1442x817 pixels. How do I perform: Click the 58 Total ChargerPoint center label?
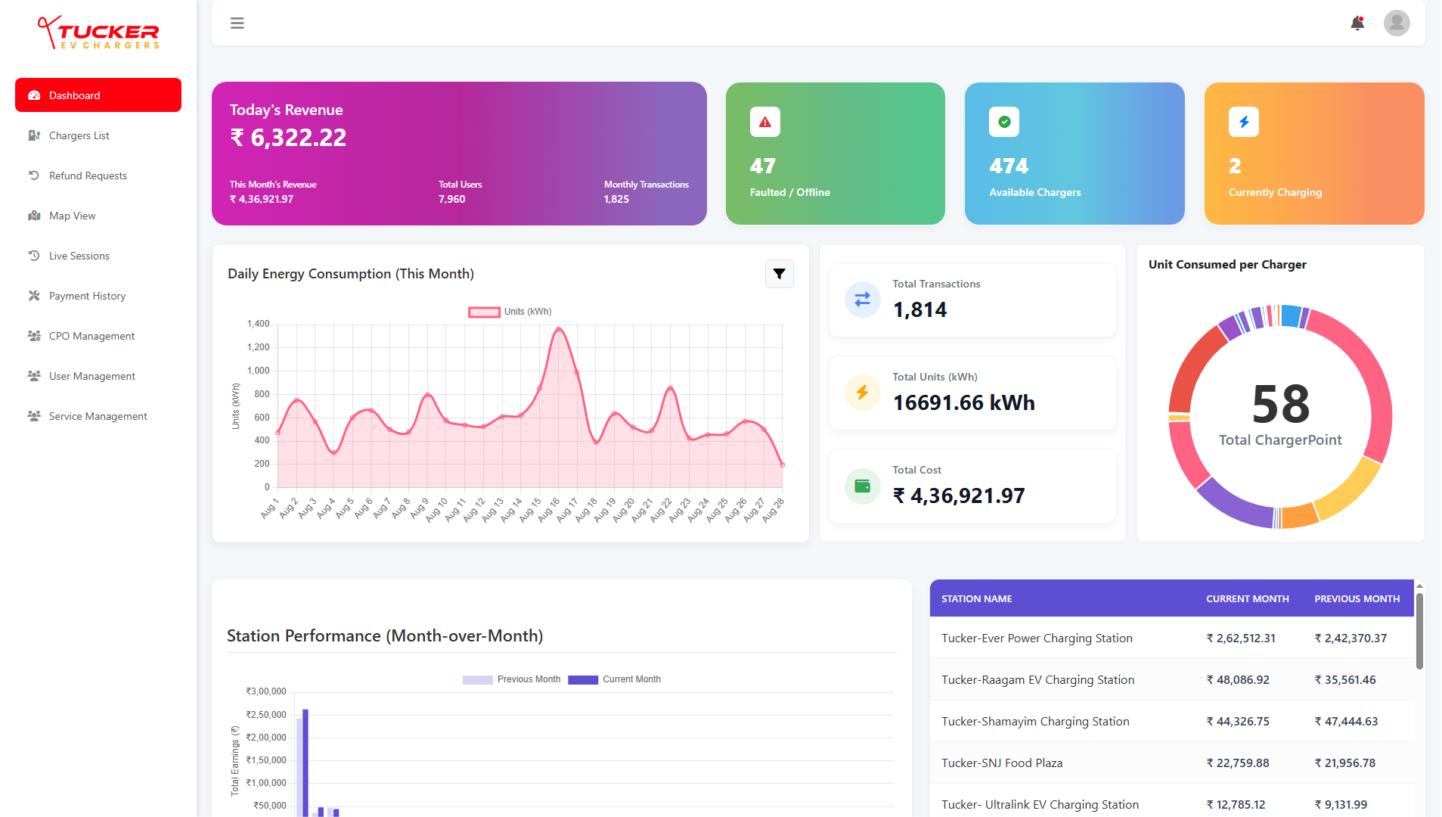(x=1280, y=415)
